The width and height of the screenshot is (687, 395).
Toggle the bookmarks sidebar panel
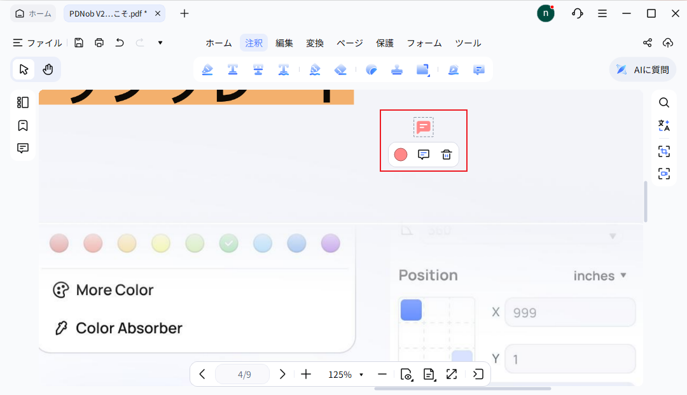point(23,125)
